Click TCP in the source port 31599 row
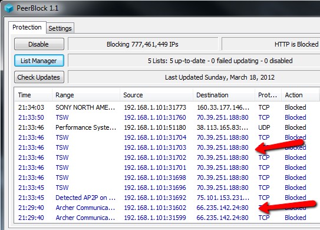The width and height of the screenshot is (320, 230). pos(264,218)
